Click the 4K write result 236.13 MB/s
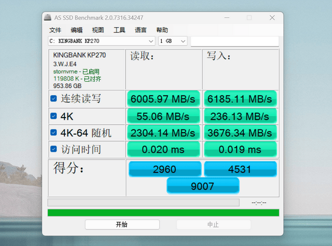 point(240,116)
